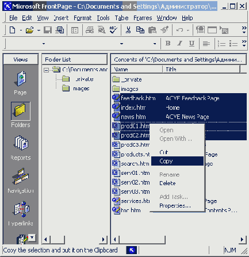
Task: Click the Save toolbar icon
Action: (48, 30)
